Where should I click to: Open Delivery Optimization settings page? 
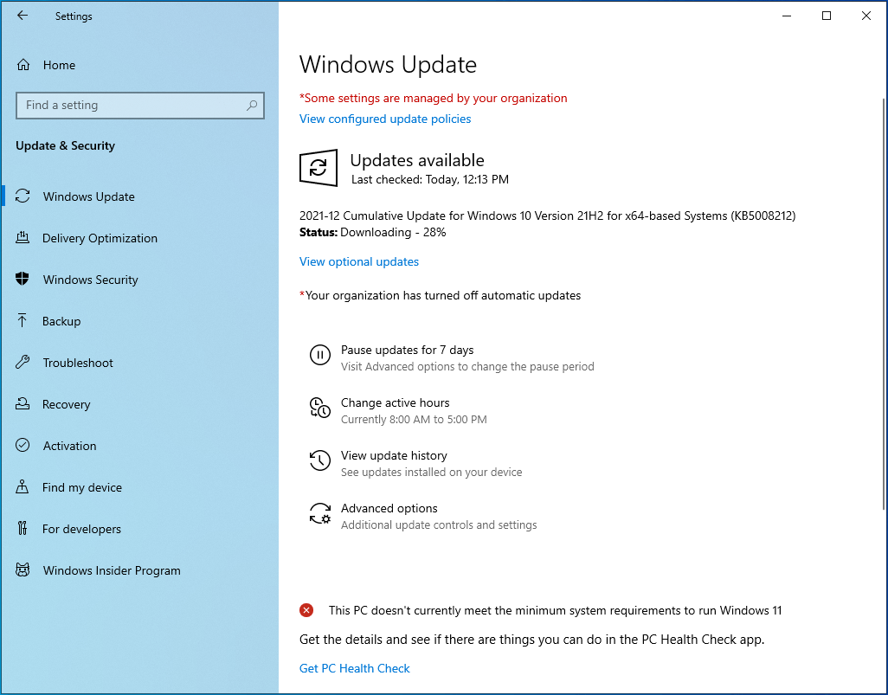pos(100,238)
